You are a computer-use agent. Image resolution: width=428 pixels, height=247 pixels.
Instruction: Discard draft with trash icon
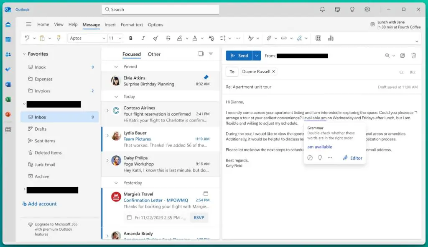tap(413, 56)
